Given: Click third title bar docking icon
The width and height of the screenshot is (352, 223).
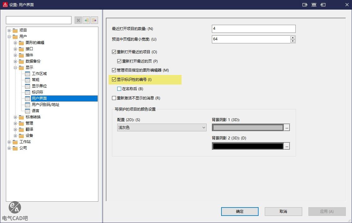Looking at the screenshot, I should [x=323, y=5].
